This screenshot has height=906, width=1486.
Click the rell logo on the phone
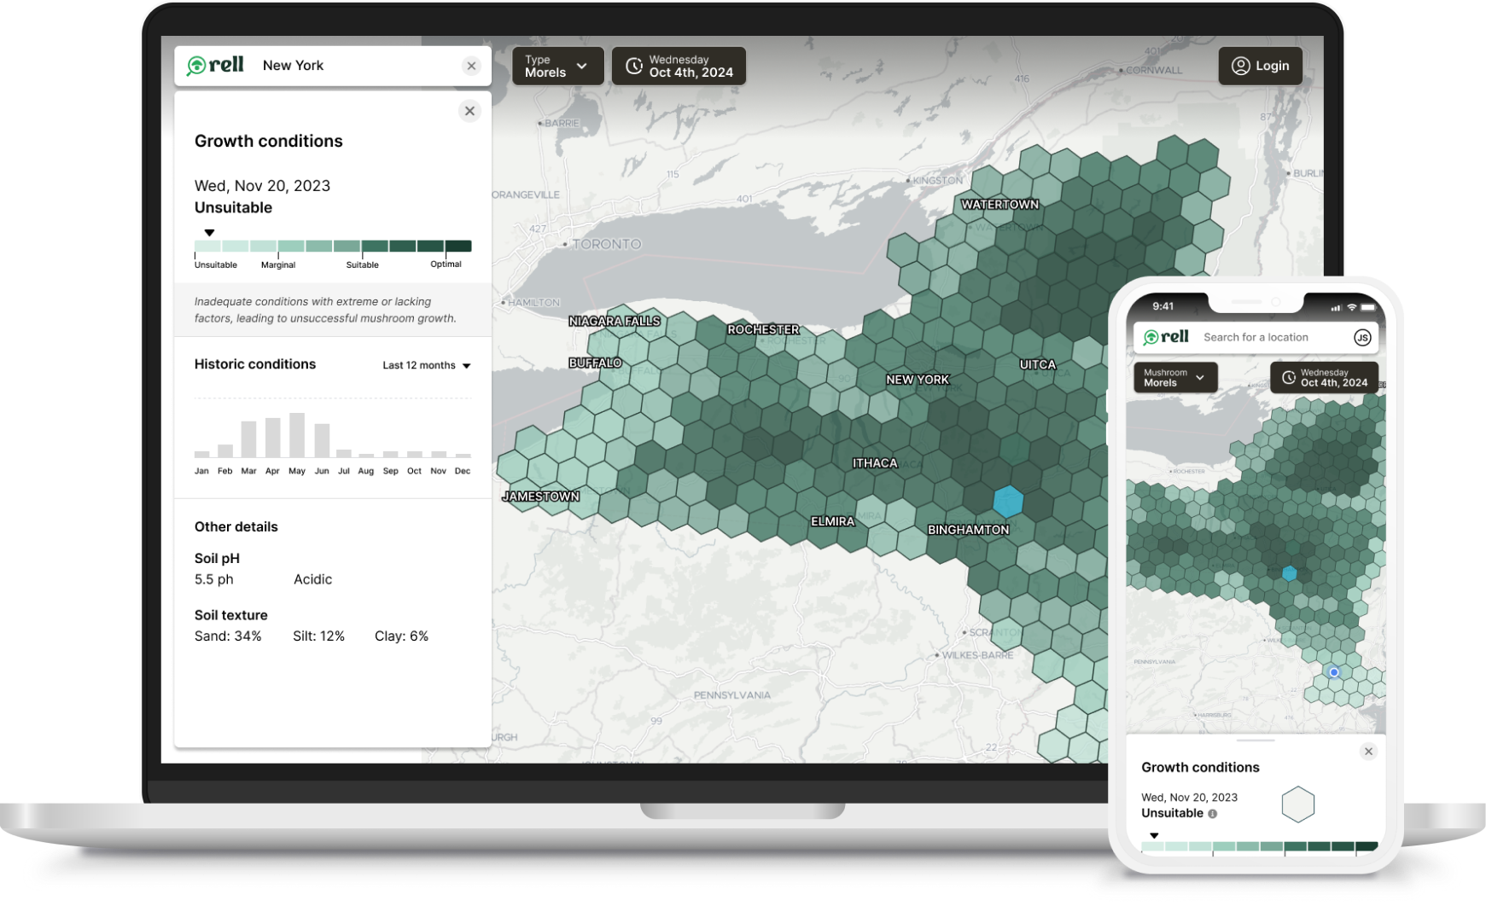[1166, 337]
